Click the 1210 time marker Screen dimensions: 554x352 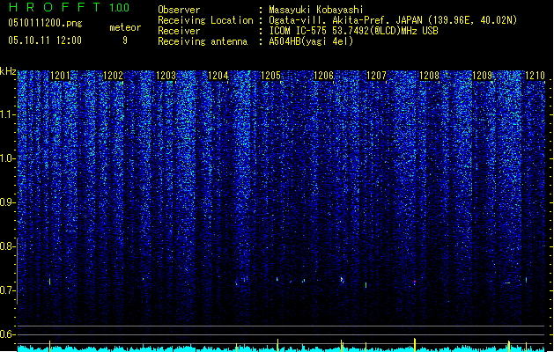tap(535, 76)
